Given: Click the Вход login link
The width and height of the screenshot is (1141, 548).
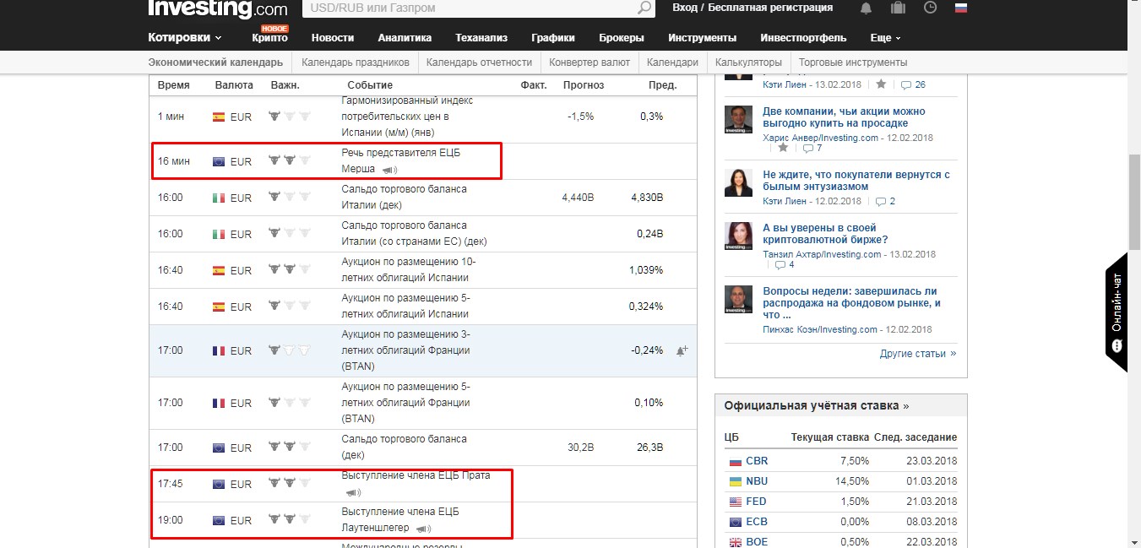Looking at the screenshot, I should [x=685, y=8].
